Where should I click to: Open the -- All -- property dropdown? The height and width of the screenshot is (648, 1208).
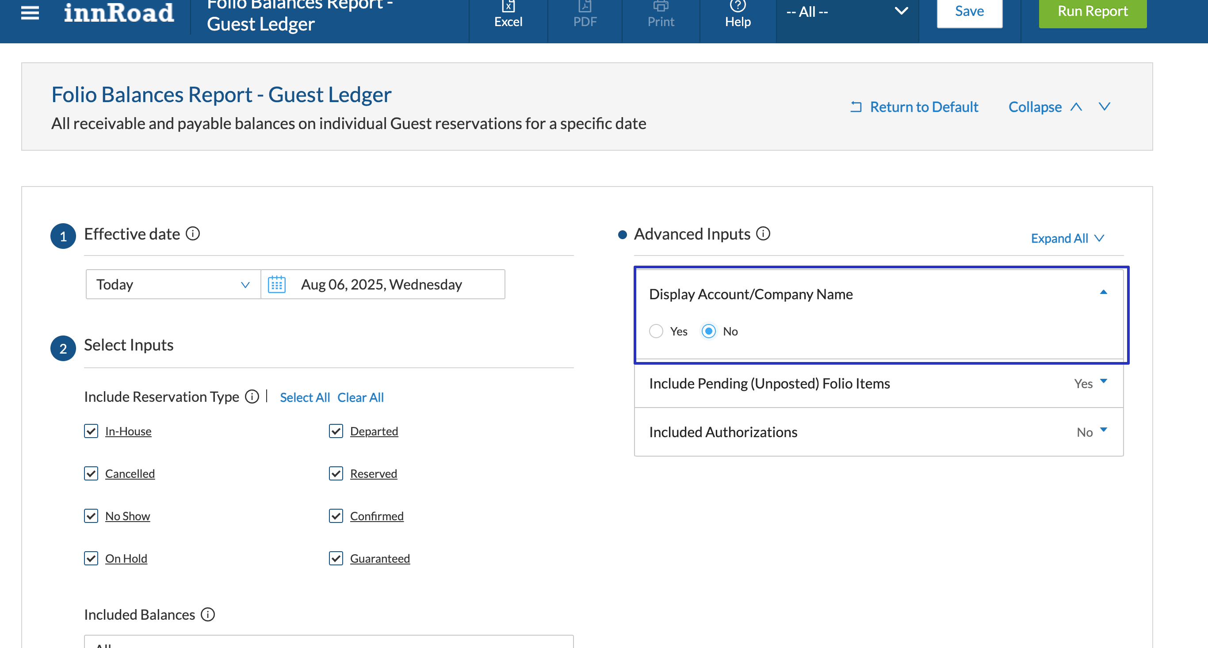(x=846, y=12)
